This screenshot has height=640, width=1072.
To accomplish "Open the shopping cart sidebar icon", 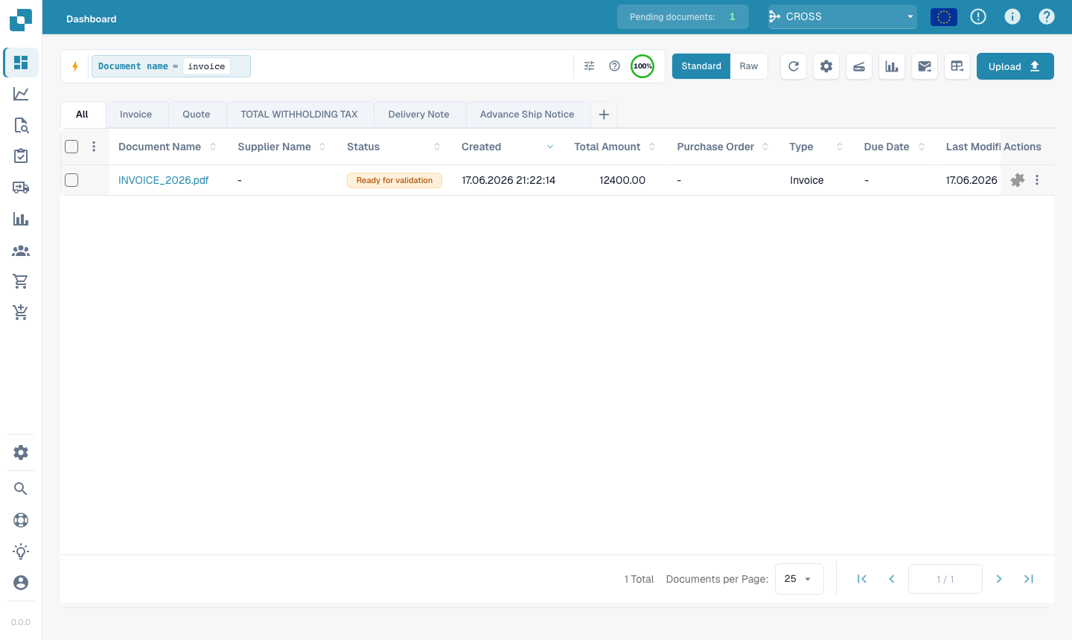I will (21, 281).
